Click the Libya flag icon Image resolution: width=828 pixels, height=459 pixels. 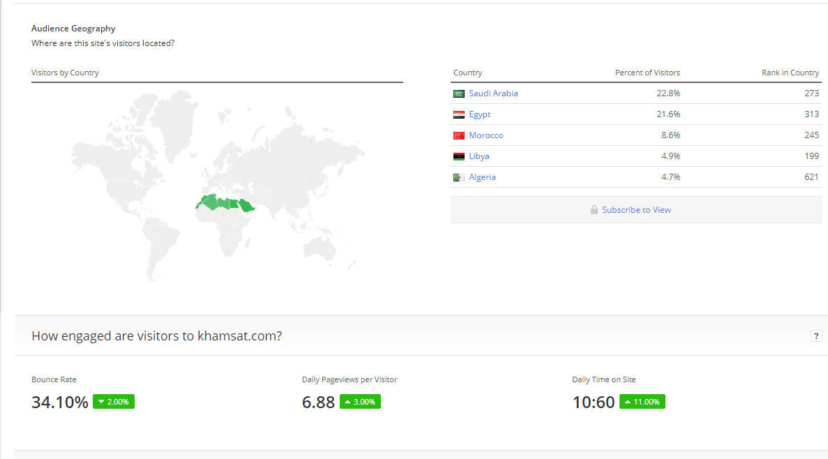[x=459, y=156]
